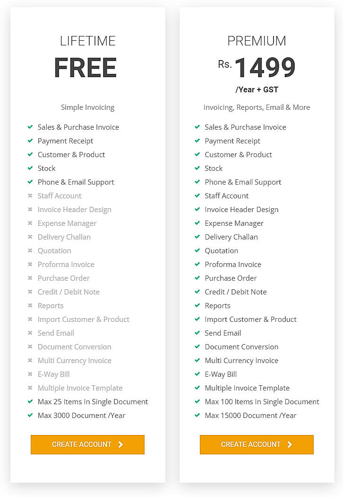
Task: Click the FREE price text in Lifetime plan
Action: click(85, 68)
